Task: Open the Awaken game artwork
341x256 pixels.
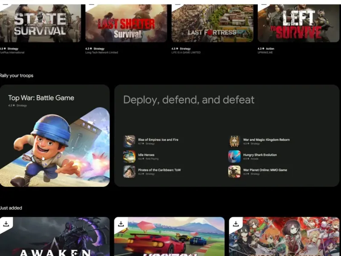Action: point(55,236)
